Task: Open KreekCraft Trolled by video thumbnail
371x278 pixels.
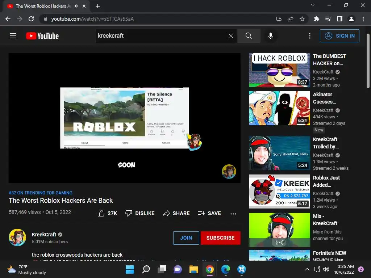Action: 279,153
